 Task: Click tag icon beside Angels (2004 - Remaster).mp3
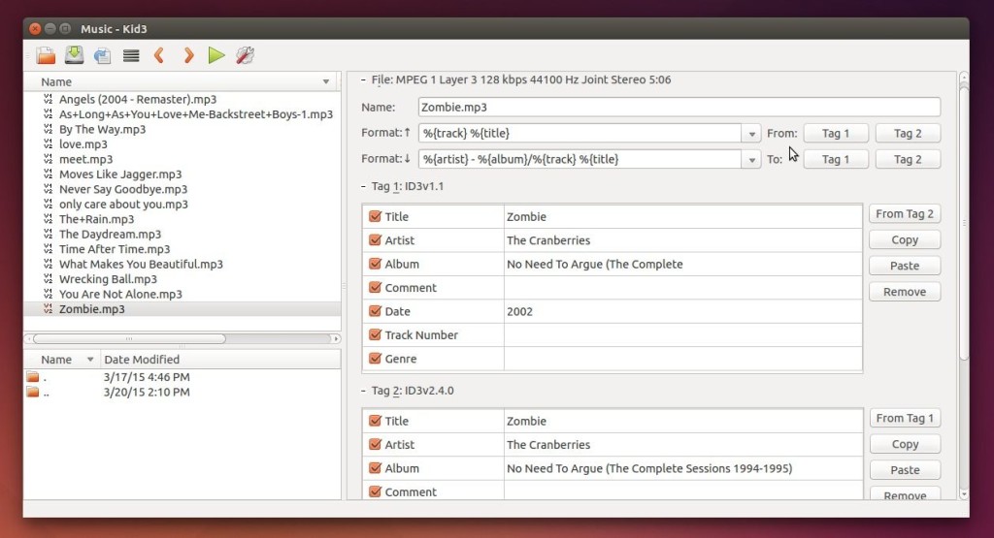point(49,99)
